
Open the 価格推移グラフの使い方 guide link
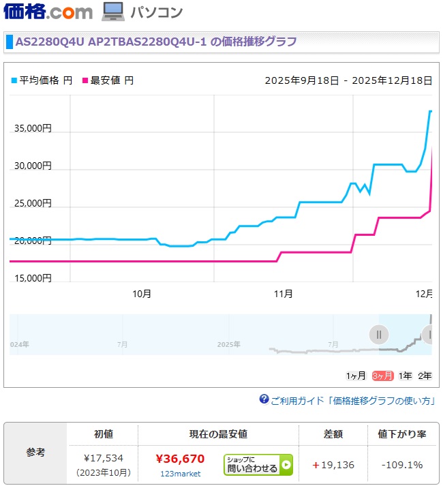coord(352,401)
